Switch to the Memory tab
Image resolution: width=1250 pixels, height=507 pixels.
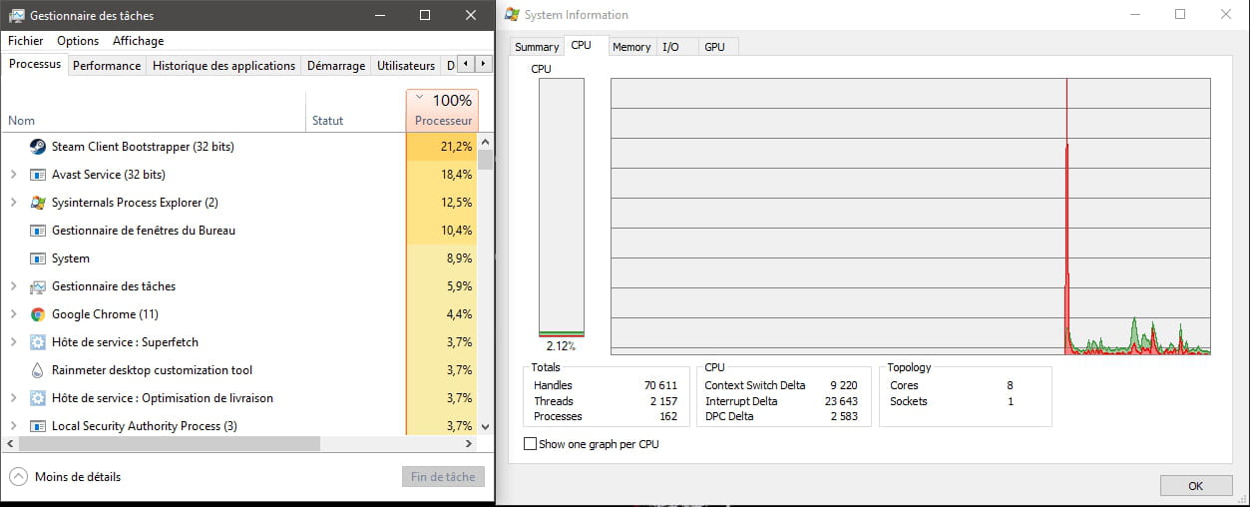coord(631,47)
